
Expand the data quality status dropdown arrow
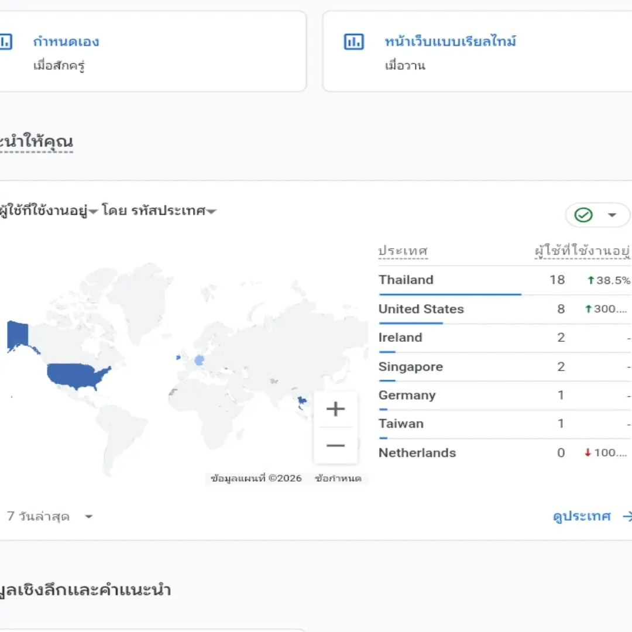(x=612, y=215)
